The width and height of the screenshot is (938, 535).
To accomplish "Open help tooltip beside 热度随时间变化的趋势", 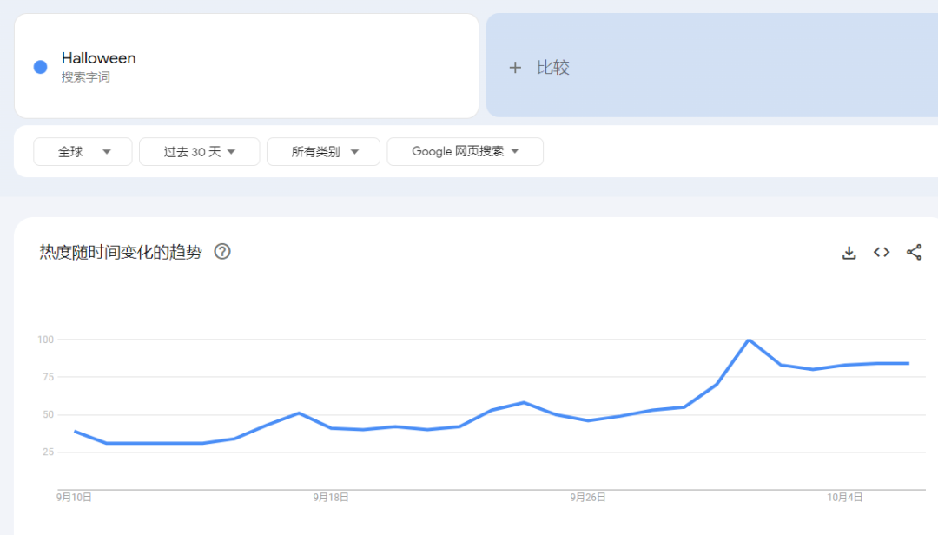I will tap(222, 252).
